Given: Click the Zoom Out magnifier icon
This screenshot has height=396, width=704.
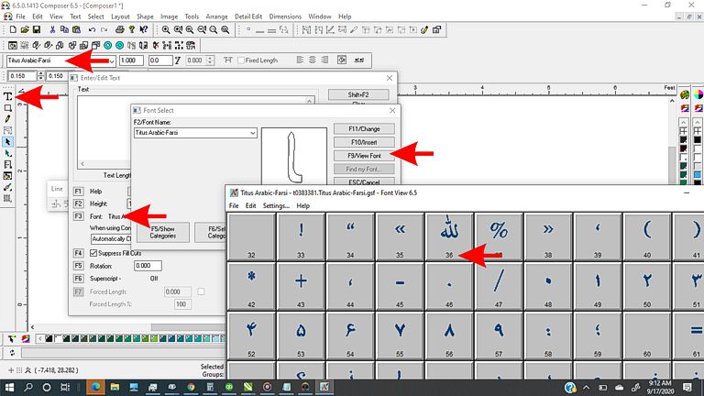Looking at the screenshot, I should pyautogui.click(x=190, y=29).
